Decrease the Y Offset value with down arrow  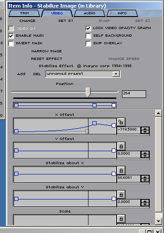tap(145, 156)
